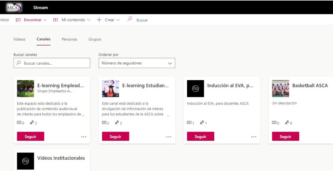
Task: Open the Basketball ASCA channel title
Action: pos(310,85)
